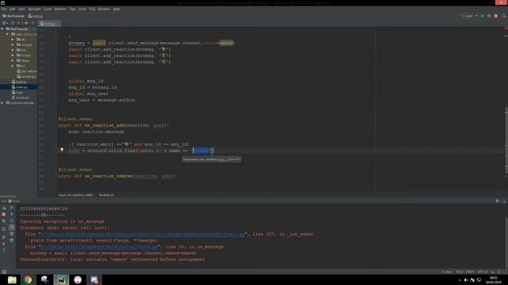508x285 pixels.
Task: Click the editor vertical scrollbar
Action: [x=506, y=141]
